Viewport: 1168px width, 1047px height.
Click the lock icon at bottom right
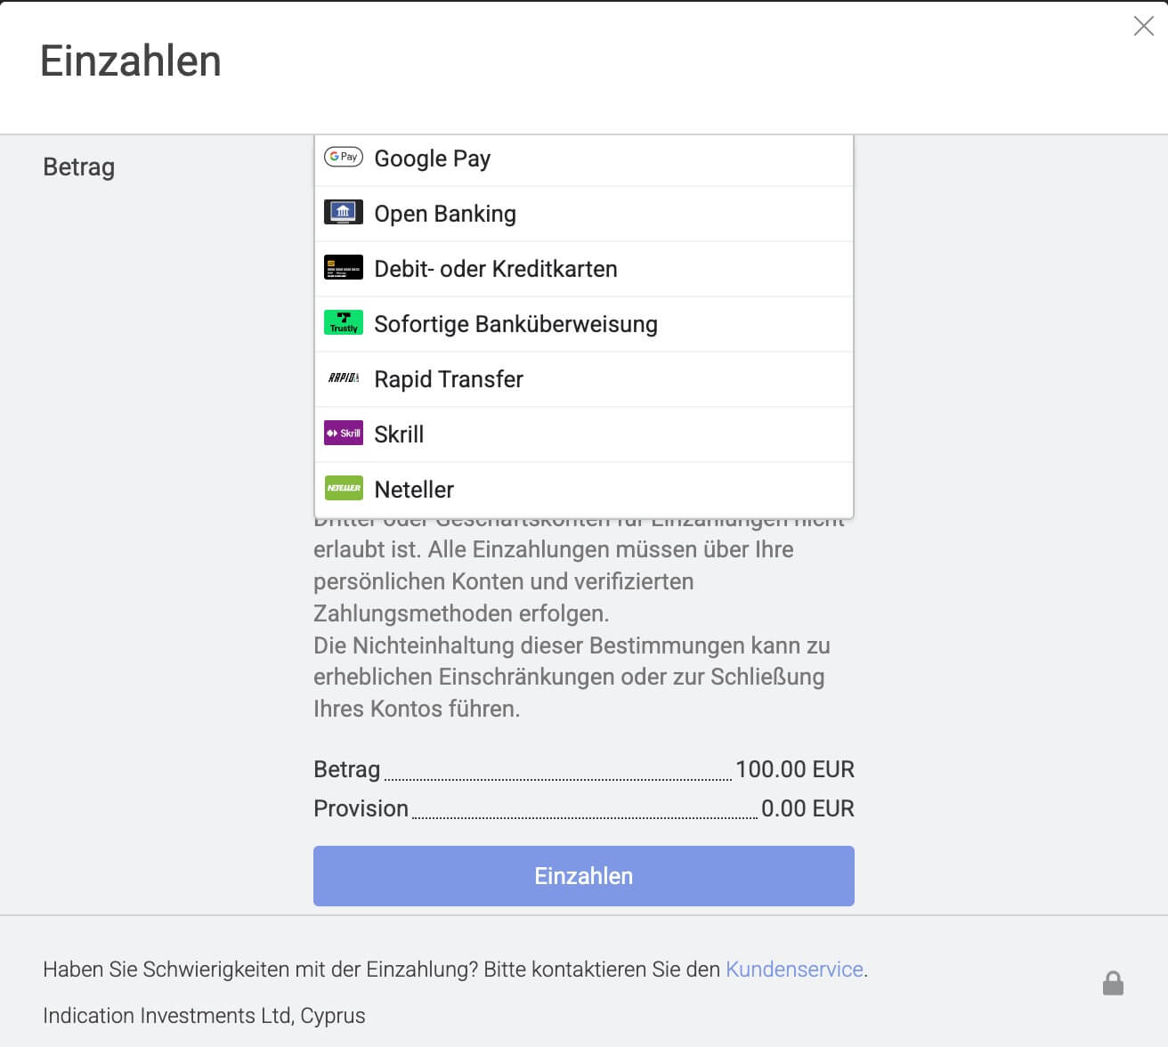click(1113, 983)
